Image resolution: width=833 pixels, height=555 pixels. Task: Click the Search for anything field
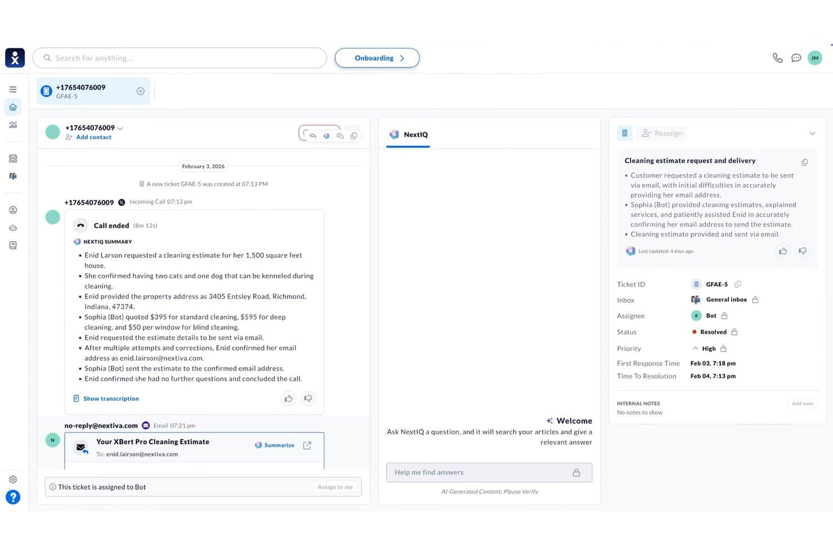180,58
